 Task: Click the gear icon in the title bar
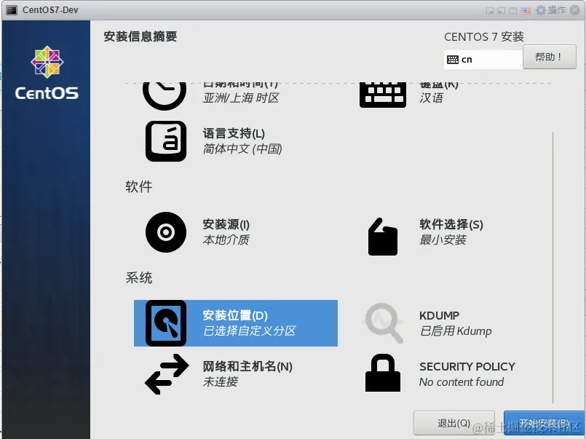[540, 10]
